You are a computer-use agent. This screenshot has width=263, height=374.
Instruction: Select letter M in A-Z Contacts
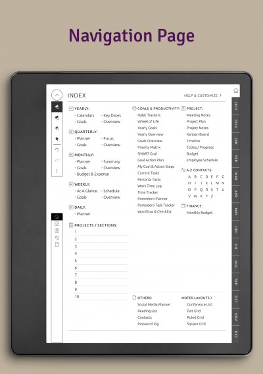tap(217, 183)
